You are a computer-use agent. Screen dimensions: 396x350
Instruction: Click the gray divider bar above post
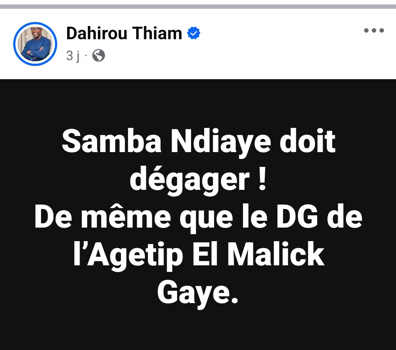coord(198,7)
